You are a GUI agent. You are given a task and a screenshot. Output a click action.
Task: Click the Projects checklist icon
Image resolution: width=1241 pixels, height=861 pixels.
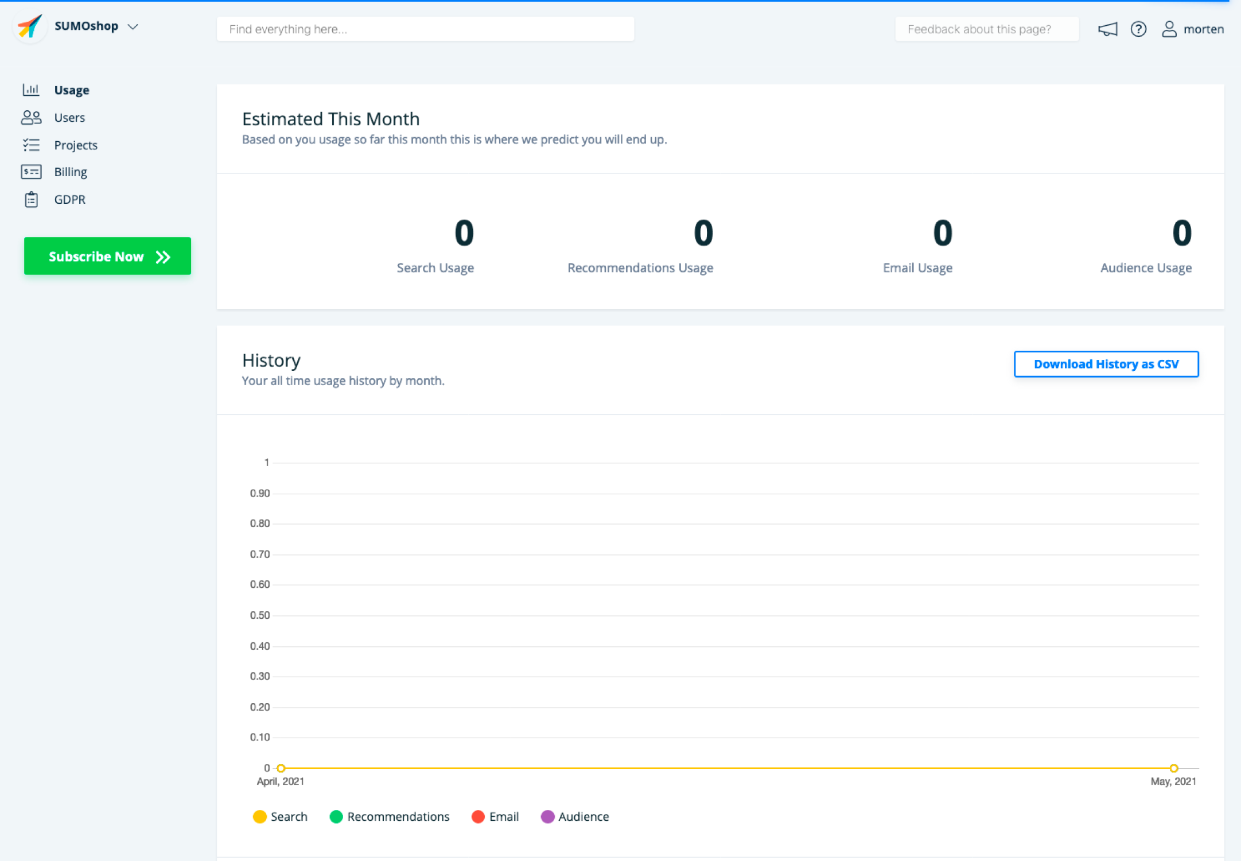click(31, 145)
